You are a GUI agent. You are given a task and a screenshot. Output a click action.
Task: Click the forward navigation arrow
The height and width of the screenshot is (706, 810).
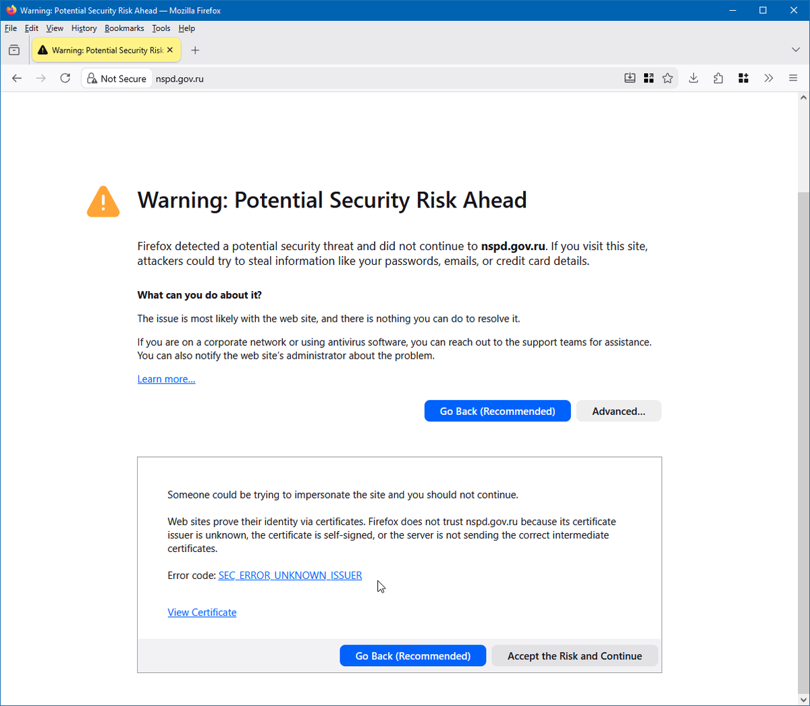click(x=40, y=78)
